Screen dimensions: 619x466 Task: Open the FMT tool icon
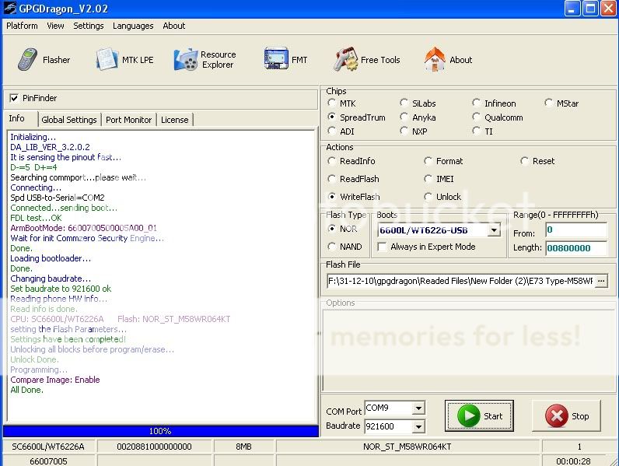point(276,59)
